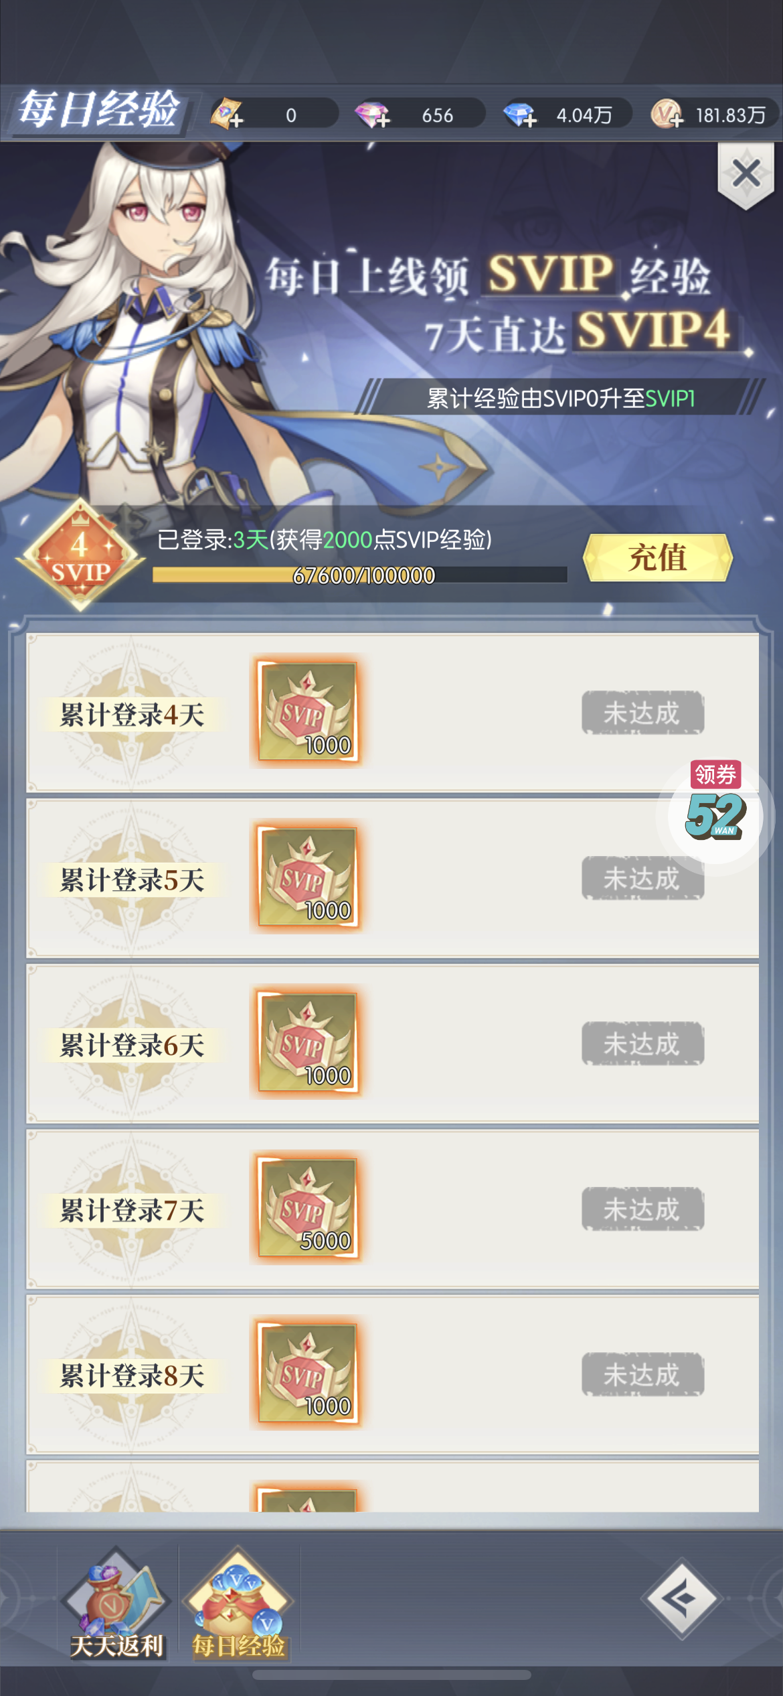Click the 充值 recharge button

(658, 557)
